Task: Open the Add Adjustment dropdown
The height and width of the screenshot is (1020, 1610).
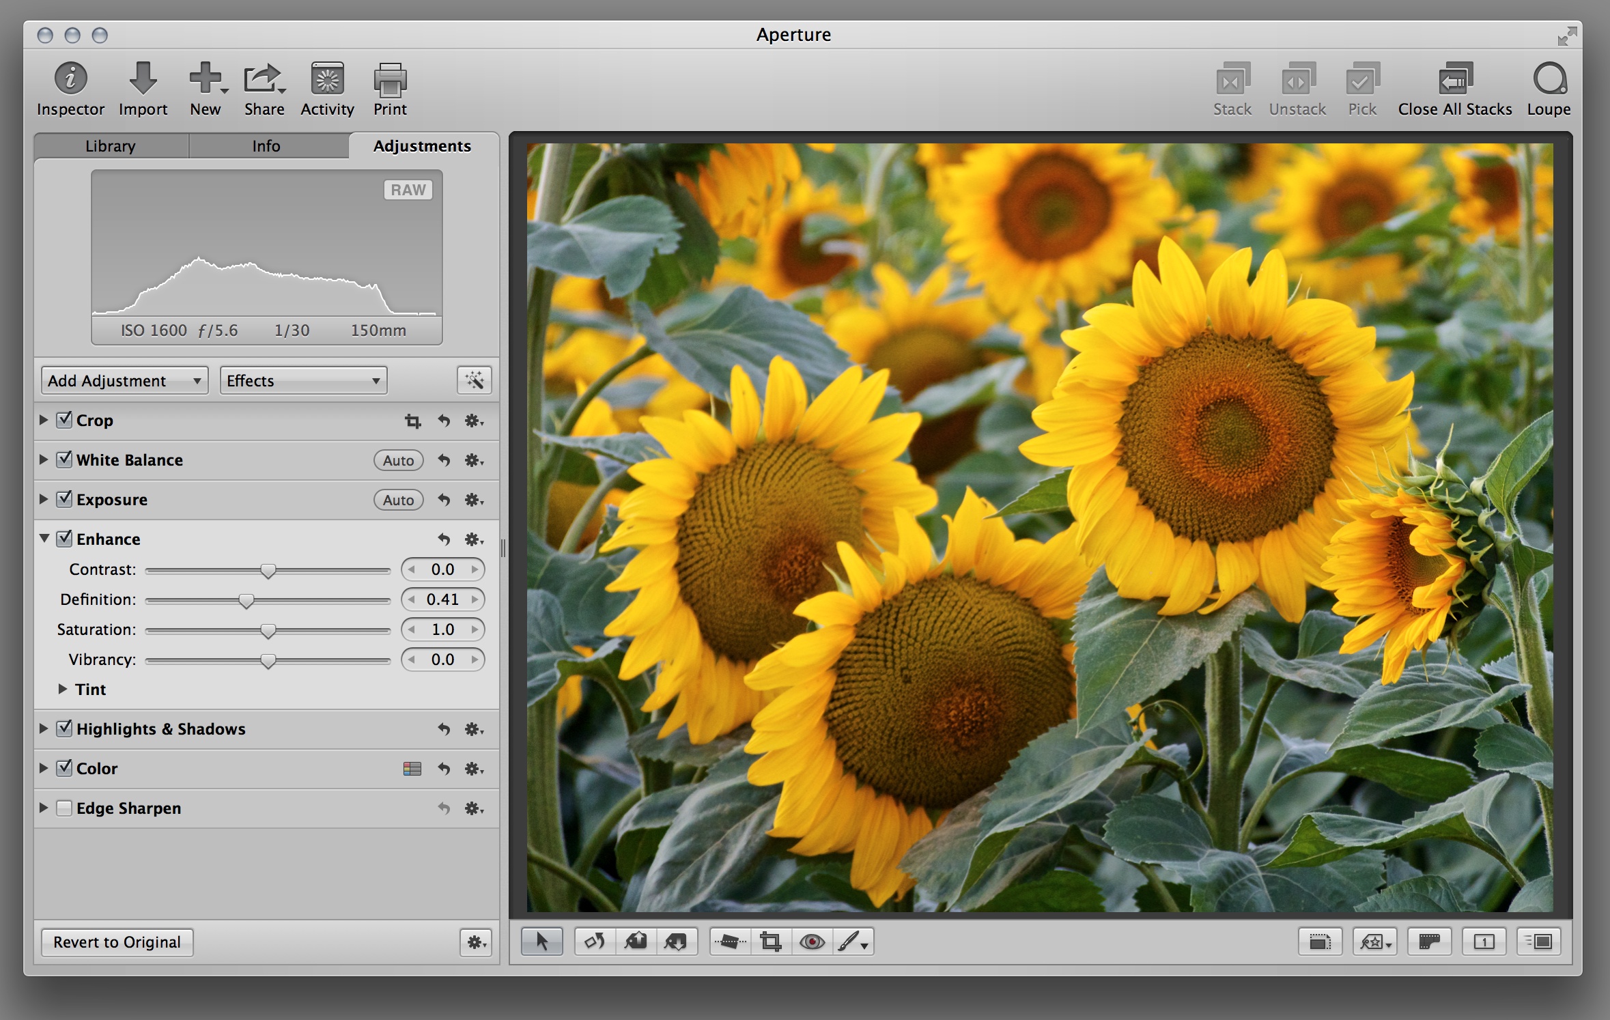Action: [x=124, y=380]
